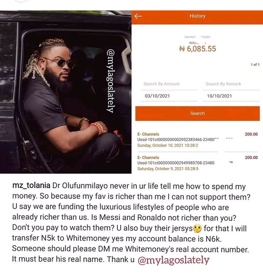Open the 03/10/2021 start date picker
This screenshot has height=276, width=263.
(169, 96)
